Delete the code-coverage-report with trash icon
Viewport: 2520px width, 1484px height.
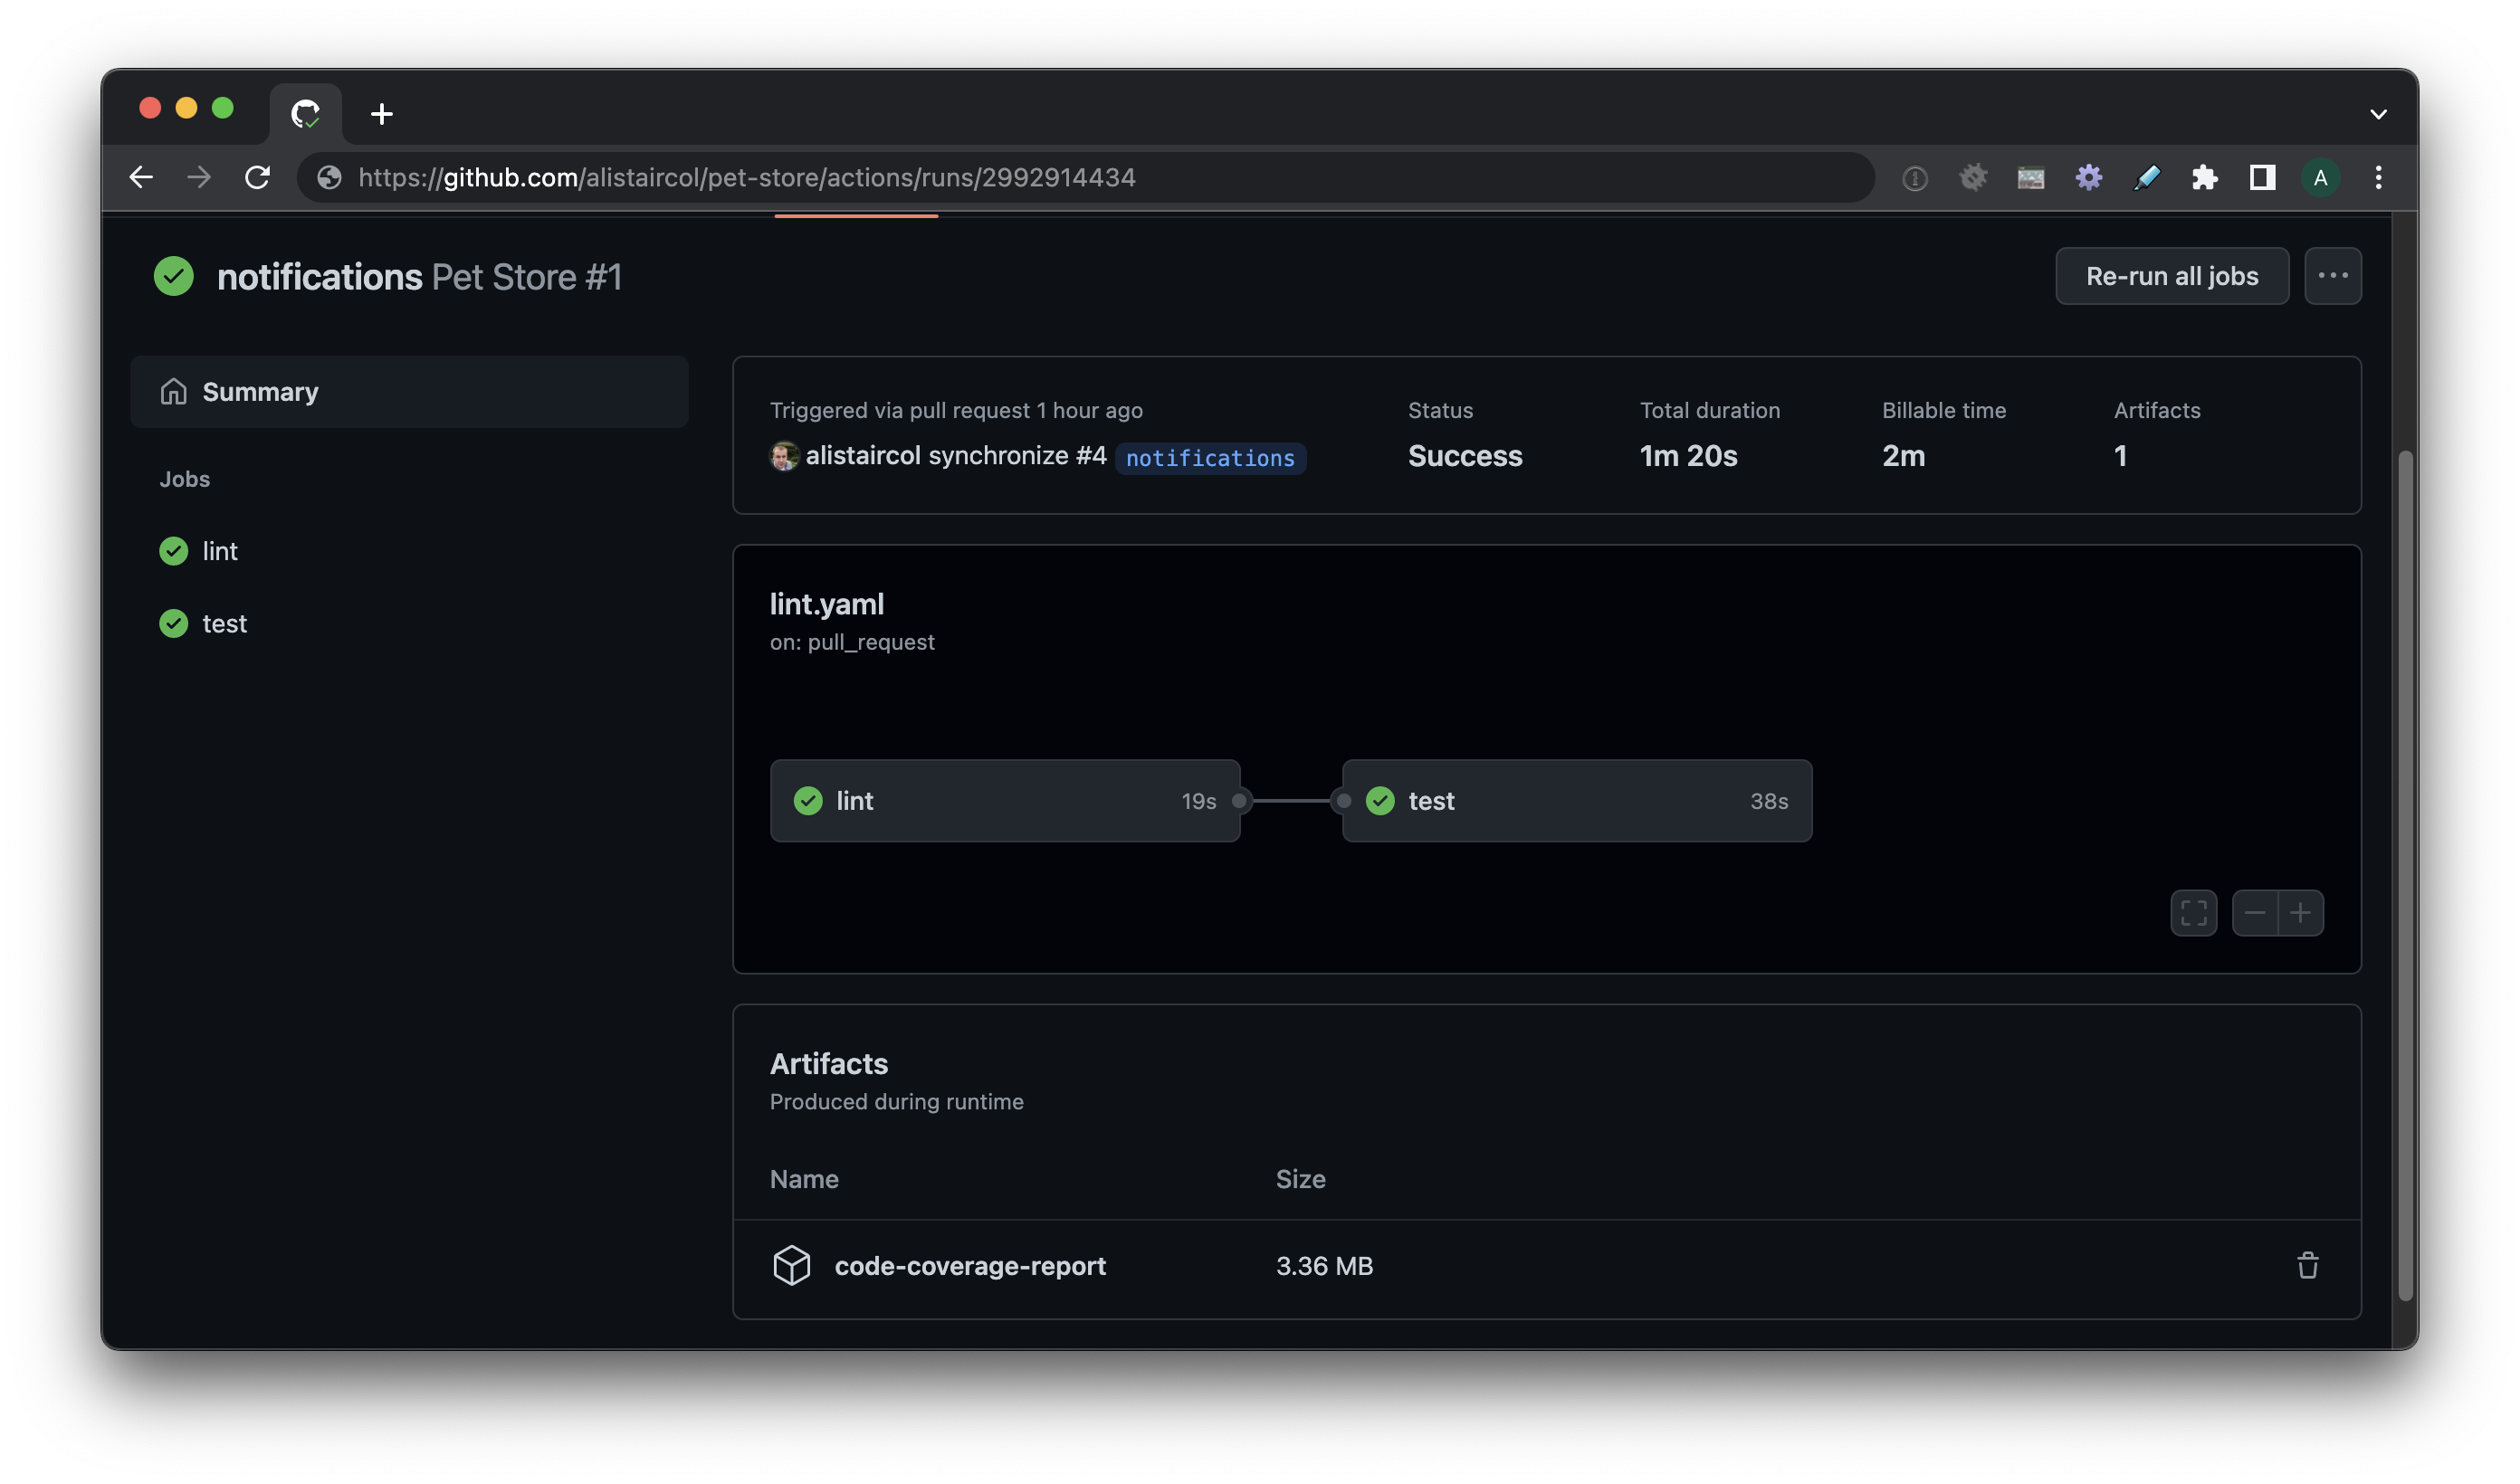2308,1266
